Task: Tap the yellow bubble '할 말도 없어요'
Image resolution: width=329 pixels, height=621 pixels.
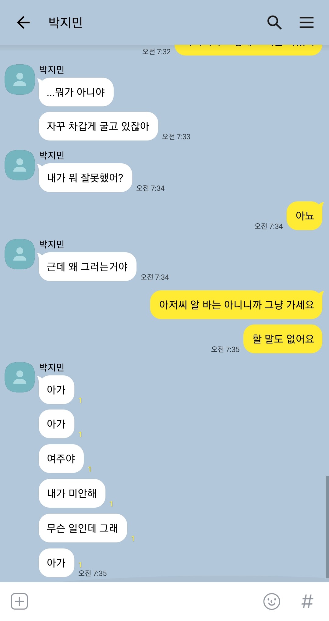Action: [283, 339]
